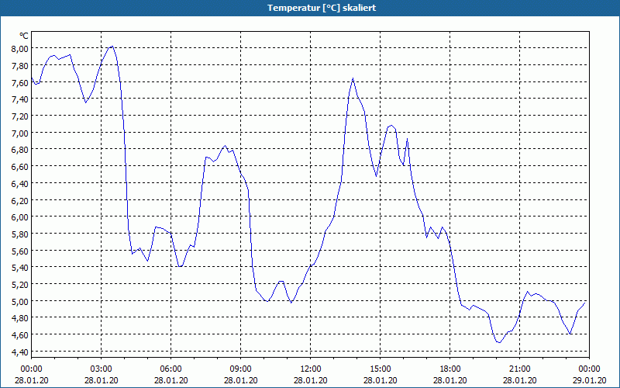The height and width of the screenshot is (388, 620).
Task: Pick the 5,80 y-axis tick label
Action: pos(20,234)
